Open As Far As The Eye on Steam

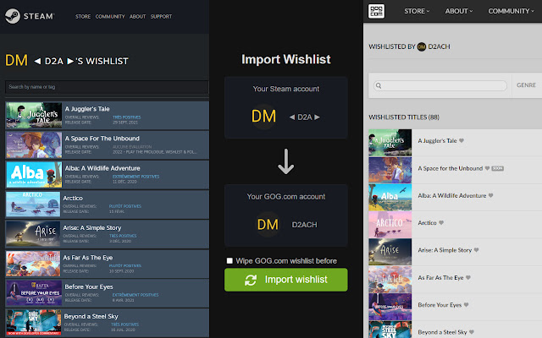(88, 258)
